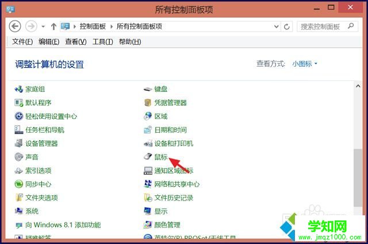This screenshot has width=368, height=244.
Task: Open the 编辑(E) menu
Action: [49, 42]
